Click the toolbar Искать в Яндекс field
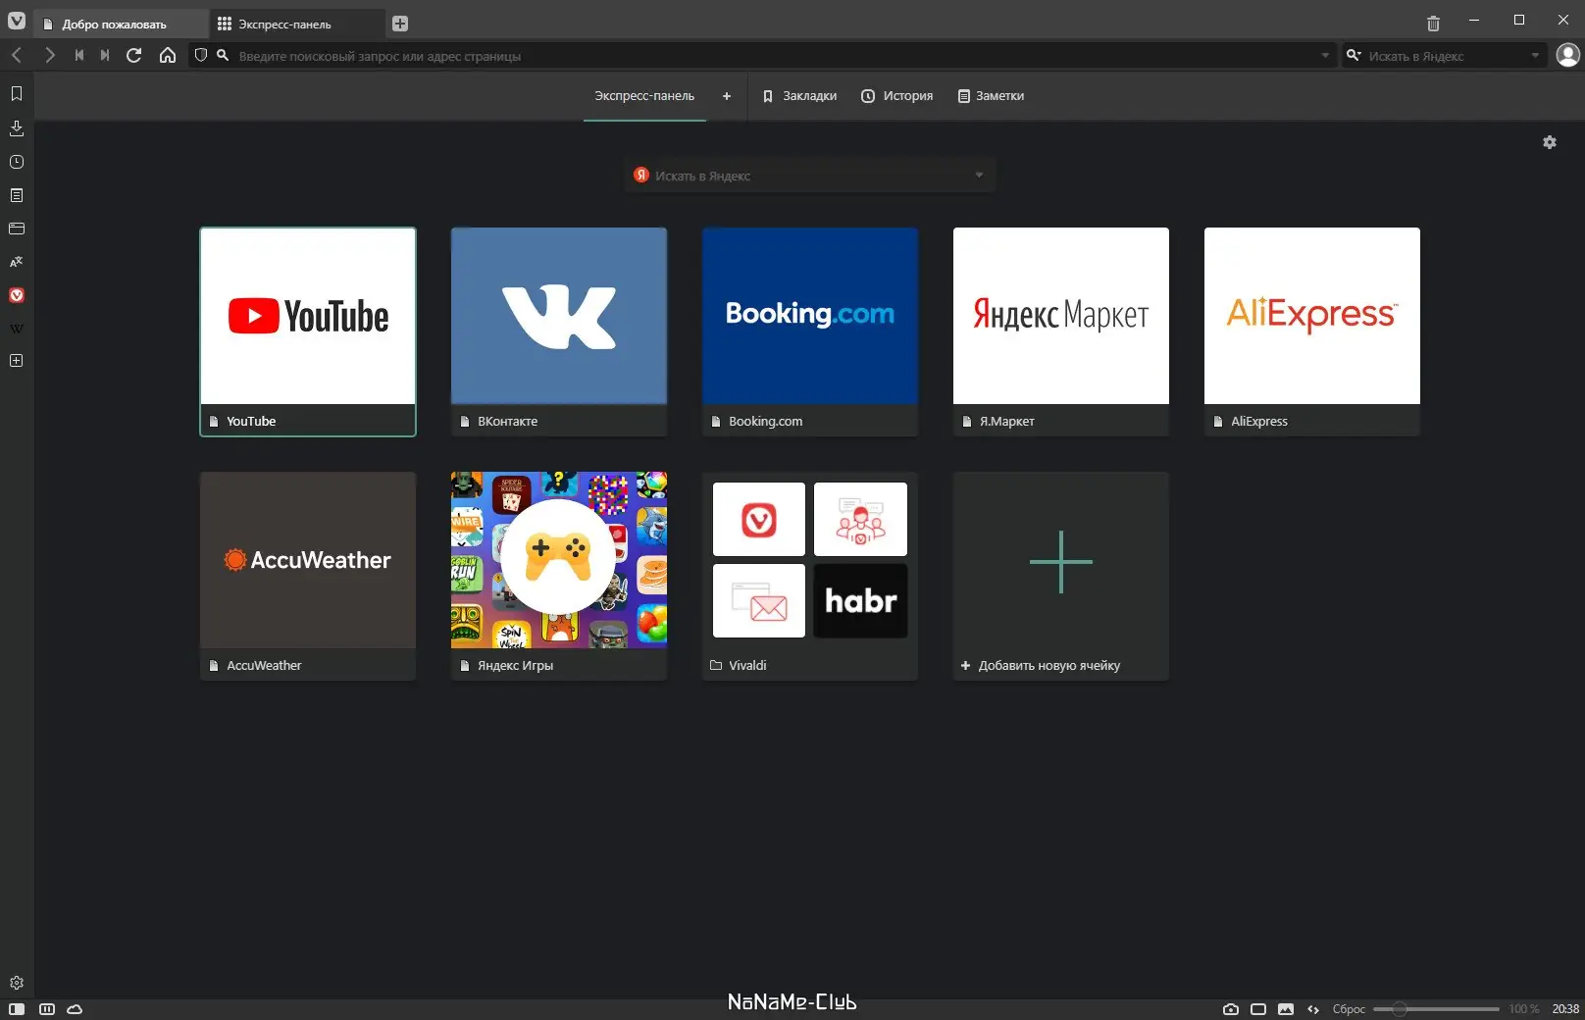Image resolution: width=1585 pixels, height=1020 pixels. [1446, 56]
